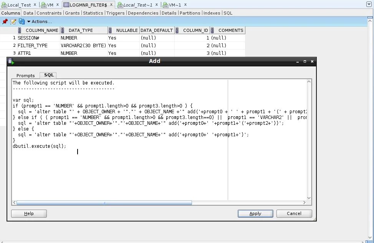The width and height of the screenshot is (374, 243).
Task: Close the VM tab
Action: 58,5
